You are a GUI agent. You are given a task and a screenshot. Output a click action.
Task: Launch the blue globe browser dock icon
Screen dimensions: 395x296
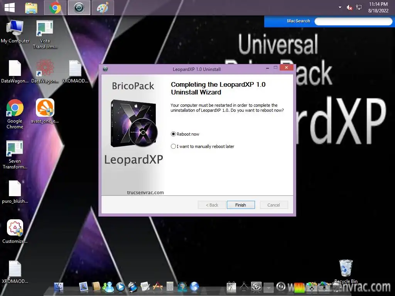(x=133, y=287)
